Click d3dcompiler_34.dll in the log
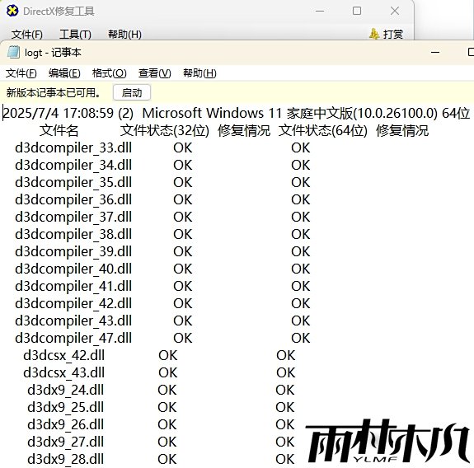474x468 pixels. [73, 166]
